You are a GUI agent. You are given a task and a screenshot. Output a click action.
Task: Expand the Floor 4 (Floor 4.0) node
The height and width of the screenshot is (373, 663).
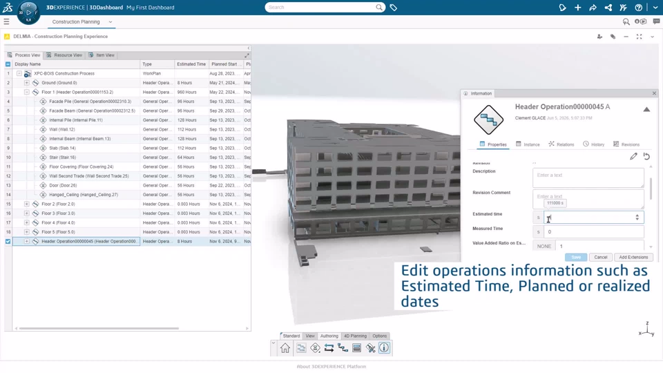[27, 222]
